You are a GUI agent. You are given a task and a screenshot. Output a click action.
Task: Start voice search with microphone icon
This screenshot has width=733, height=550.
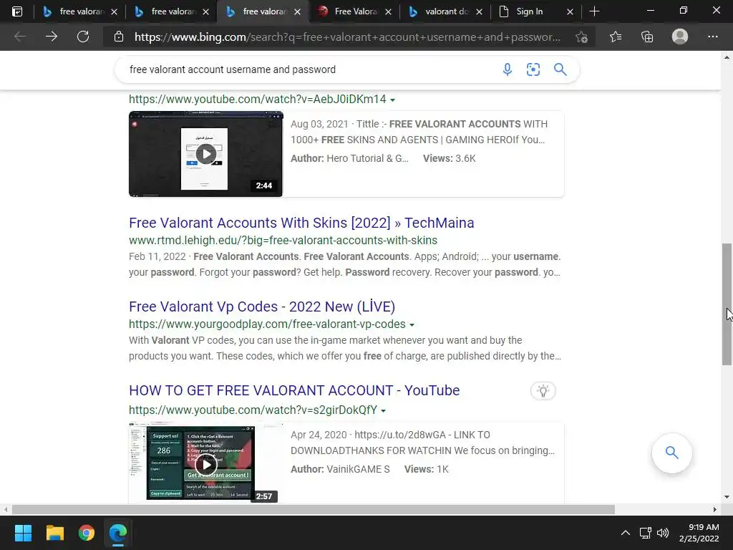(x=508, y=69)
